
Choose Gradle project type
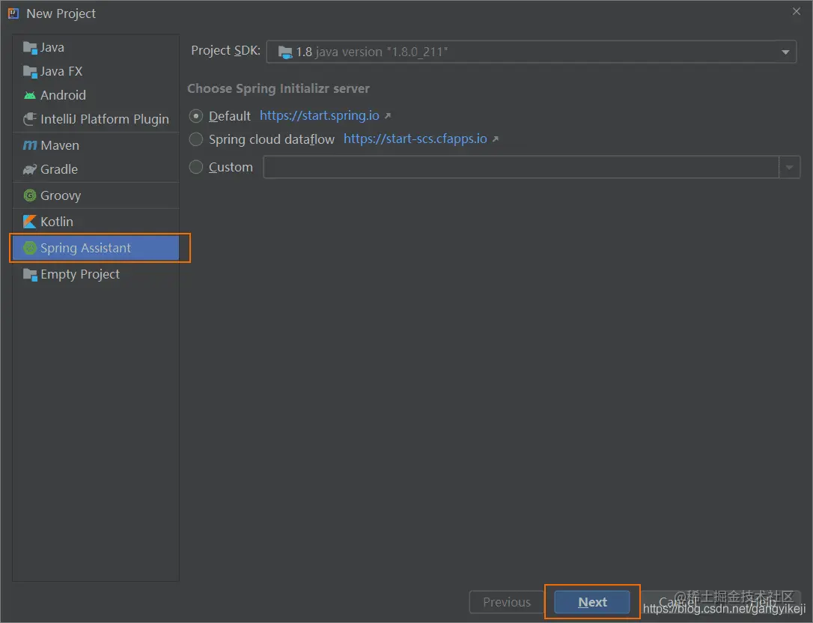[96, 170]
